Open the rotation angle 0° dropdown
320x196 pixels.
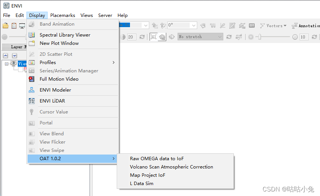point(194,25)
